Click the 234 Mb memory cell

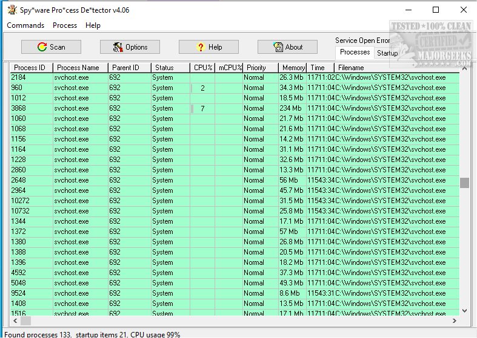292,108
